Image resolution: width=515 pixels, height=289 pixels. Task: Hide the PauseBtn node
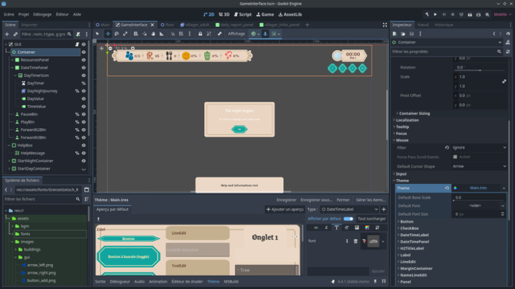84,114
